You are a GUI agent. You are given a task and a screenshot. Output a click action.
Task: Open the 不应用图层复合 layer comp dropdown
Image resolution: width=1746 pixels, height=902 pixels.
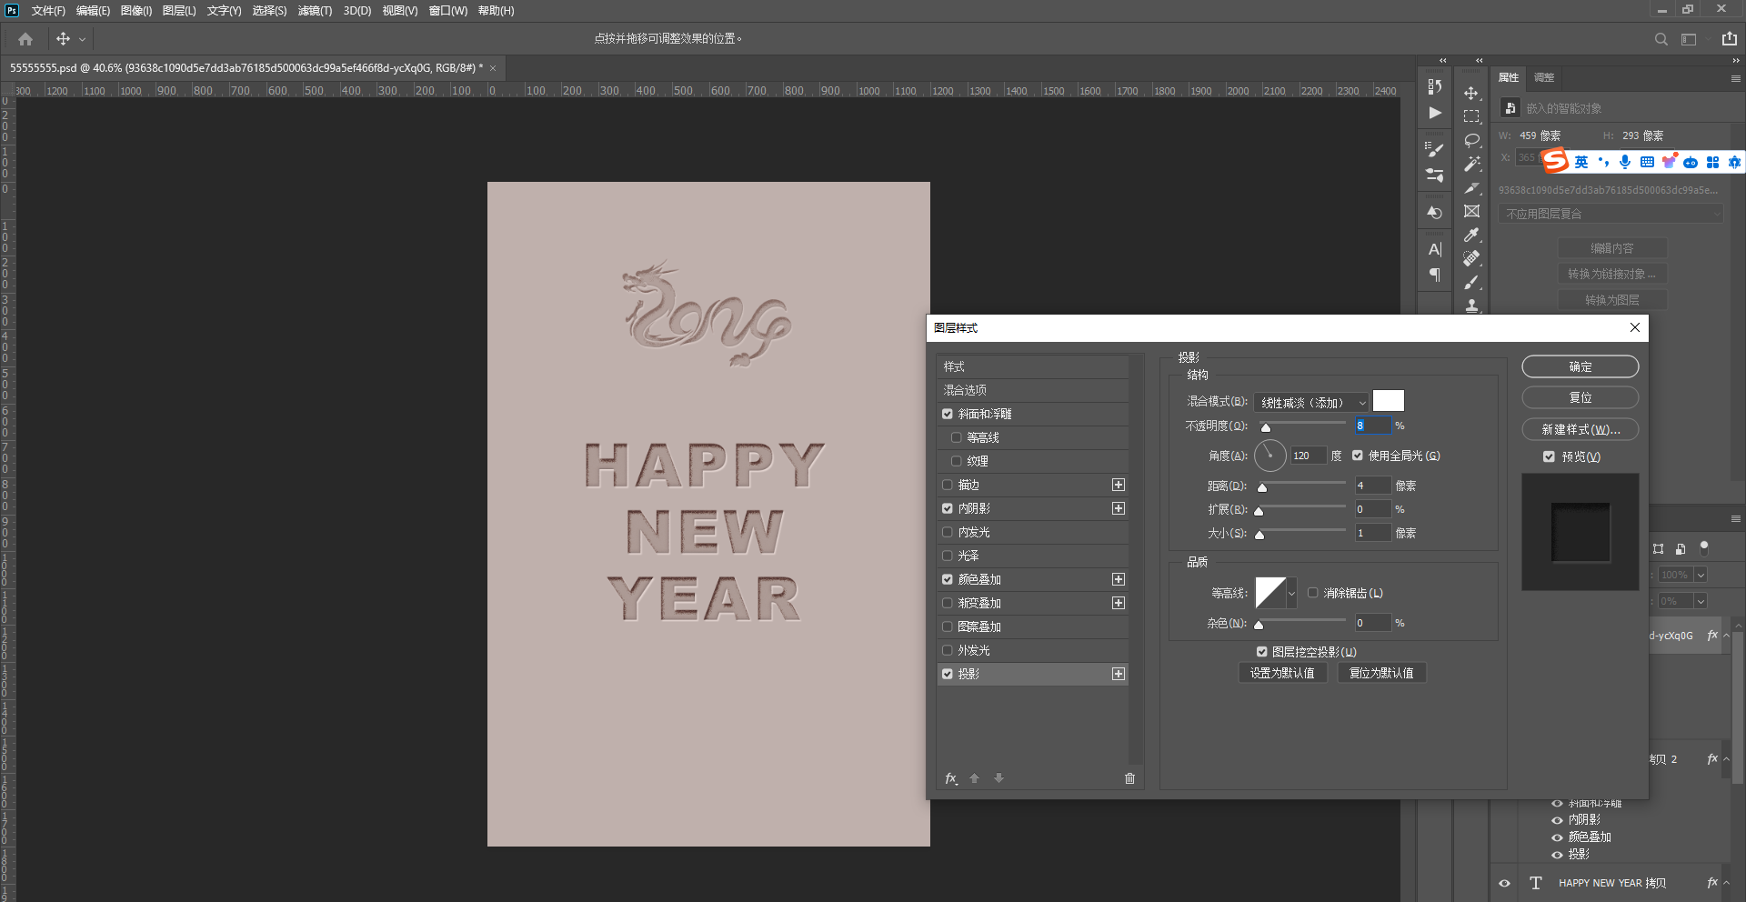point(1611,214)
